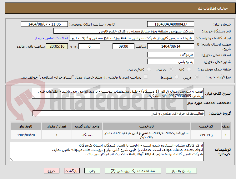Click the نوع فرآیند خرید label
Screen dimensions: 236x179
point(218,77)
